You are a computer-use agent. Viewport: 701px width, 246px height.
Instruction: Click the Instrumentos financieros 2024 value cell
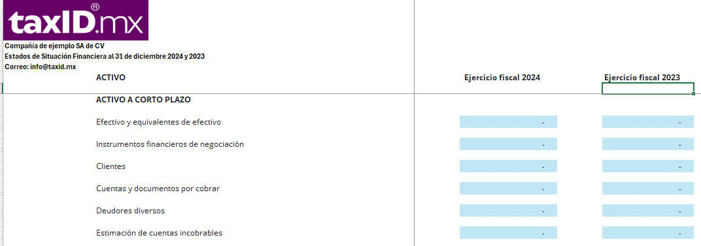(x=508, y=144)
